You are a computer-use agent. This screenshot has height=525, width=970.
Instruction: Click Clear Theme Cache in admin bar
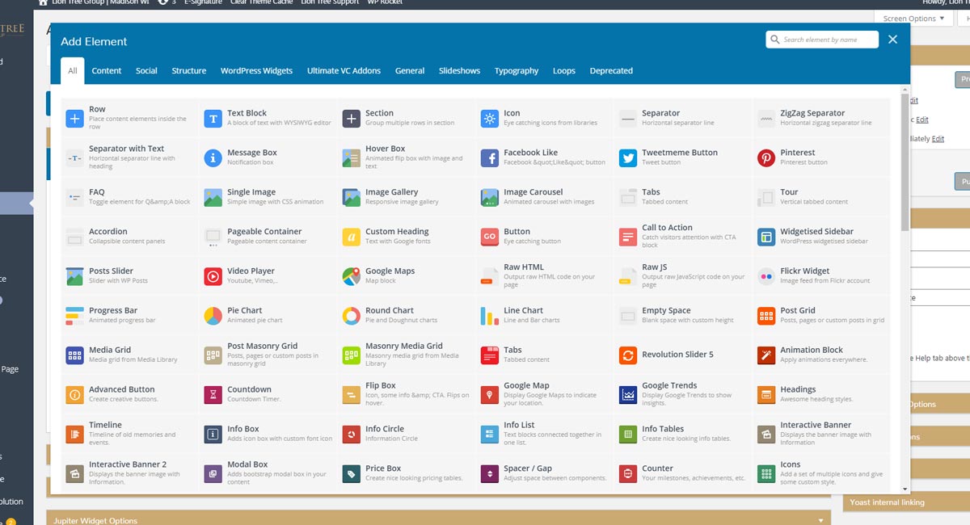coord(262,3)
